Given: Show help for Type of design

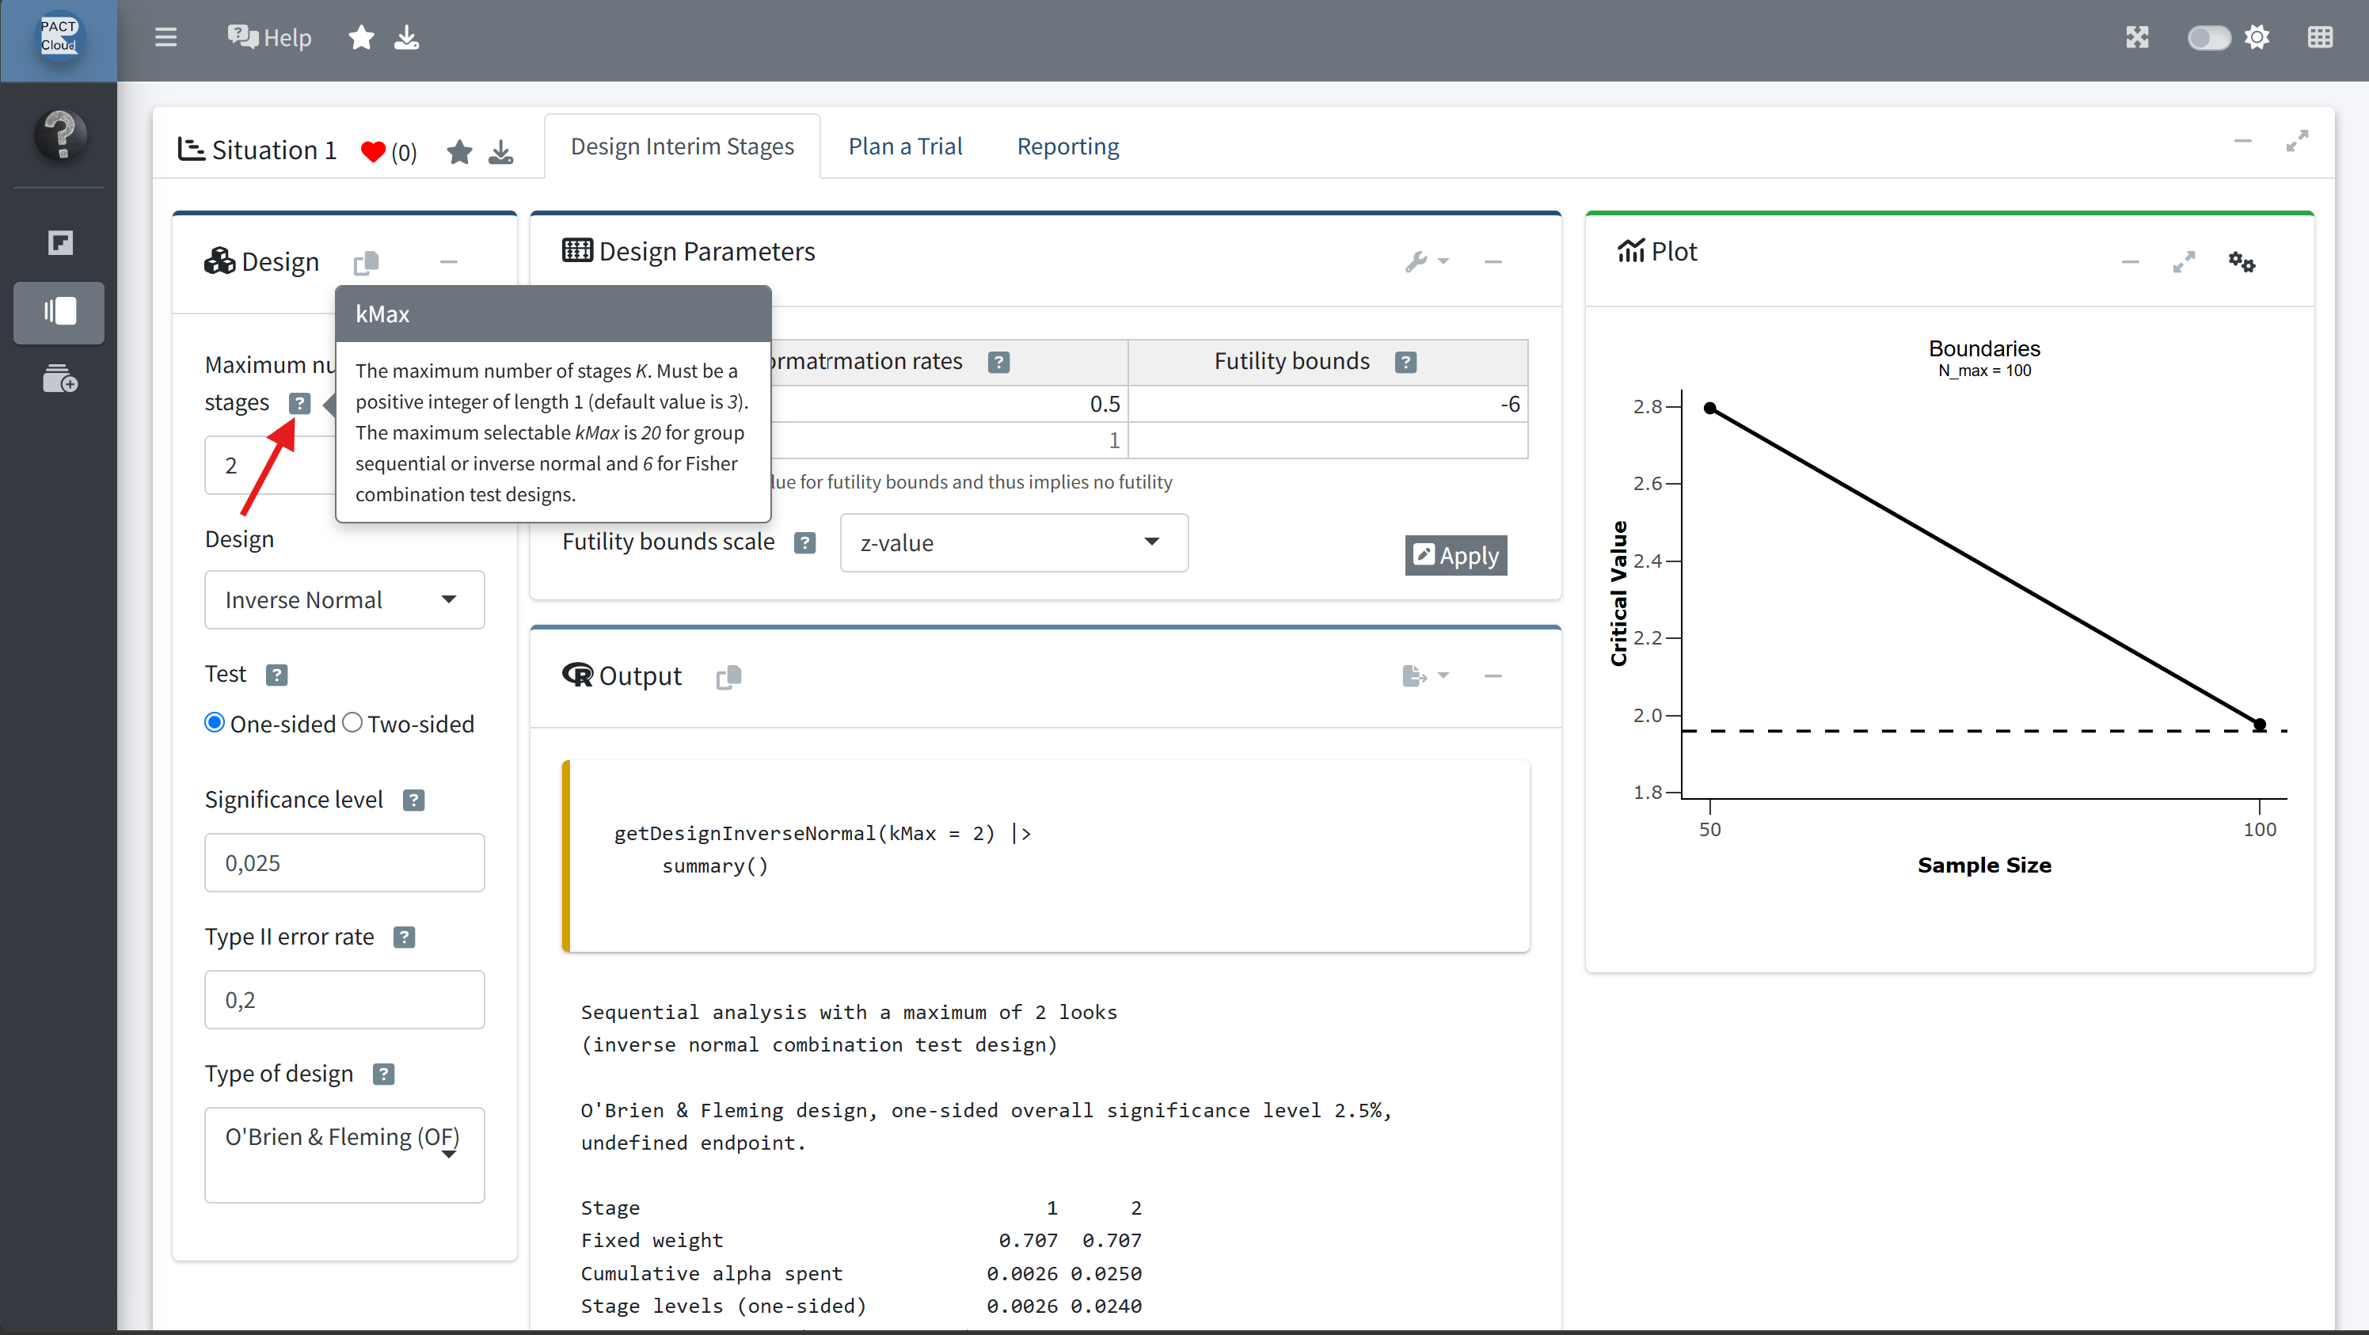Looking at the screenshot, I should [x=383, y=1074].
